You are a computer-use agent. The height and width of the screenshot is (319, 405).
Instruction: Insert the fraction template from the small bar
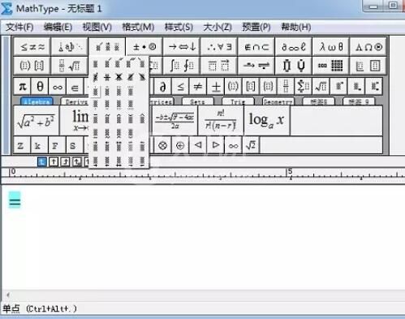point(286,87)
